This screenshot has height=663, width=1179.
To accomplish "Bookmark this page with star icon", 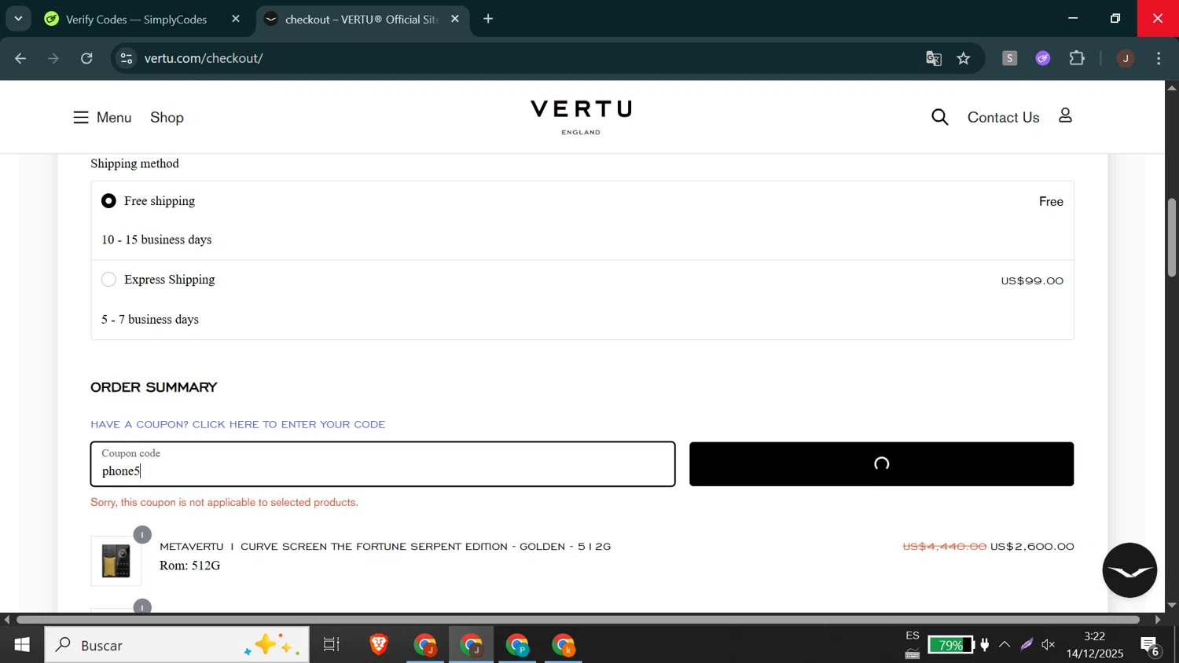I will click(964, 58).
